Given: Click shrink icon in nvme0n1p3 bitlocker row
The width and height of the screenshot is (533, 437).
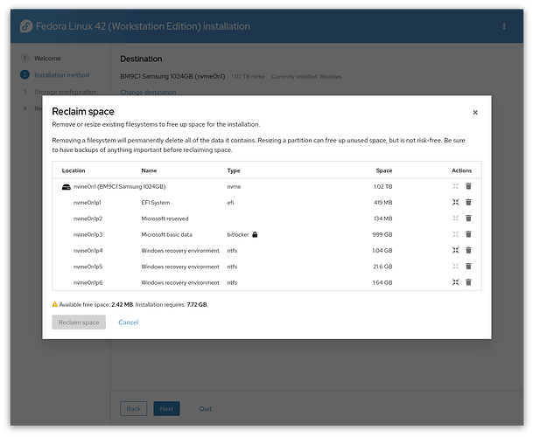Looking at the screenshot, I should tap(455, 234).
